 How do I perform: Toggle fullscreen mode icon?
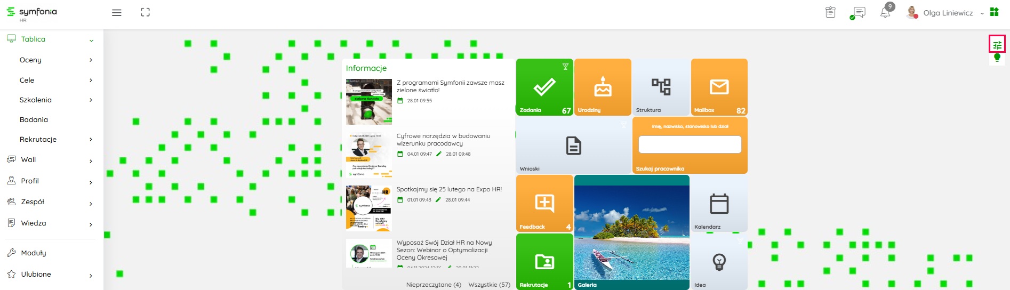(145, 12)
